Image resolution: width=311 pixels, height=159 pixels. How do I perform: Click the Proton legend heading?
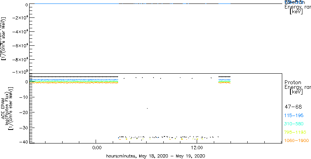(x=293, y=82)
